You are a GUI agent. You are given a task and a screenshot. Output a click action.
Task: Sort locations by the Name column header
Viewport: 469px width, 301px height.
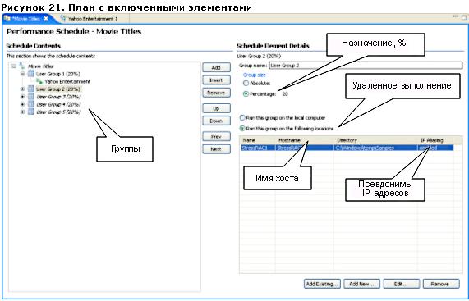coord(258,140)
